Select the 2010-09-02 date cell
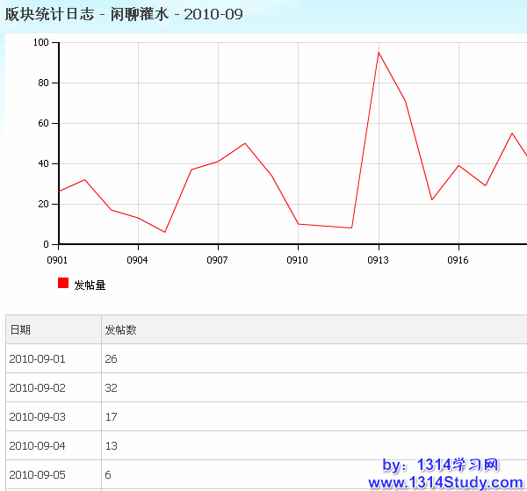527x491 pixels. point(37,388)
